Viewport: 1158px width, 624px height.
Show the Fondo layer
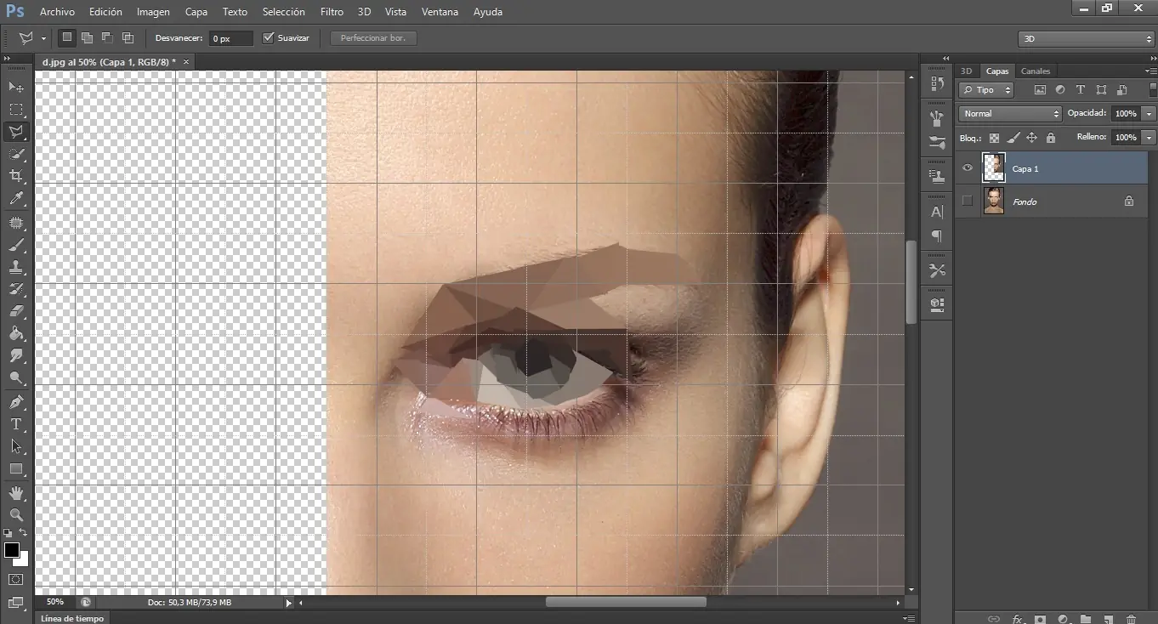point(967,201)
